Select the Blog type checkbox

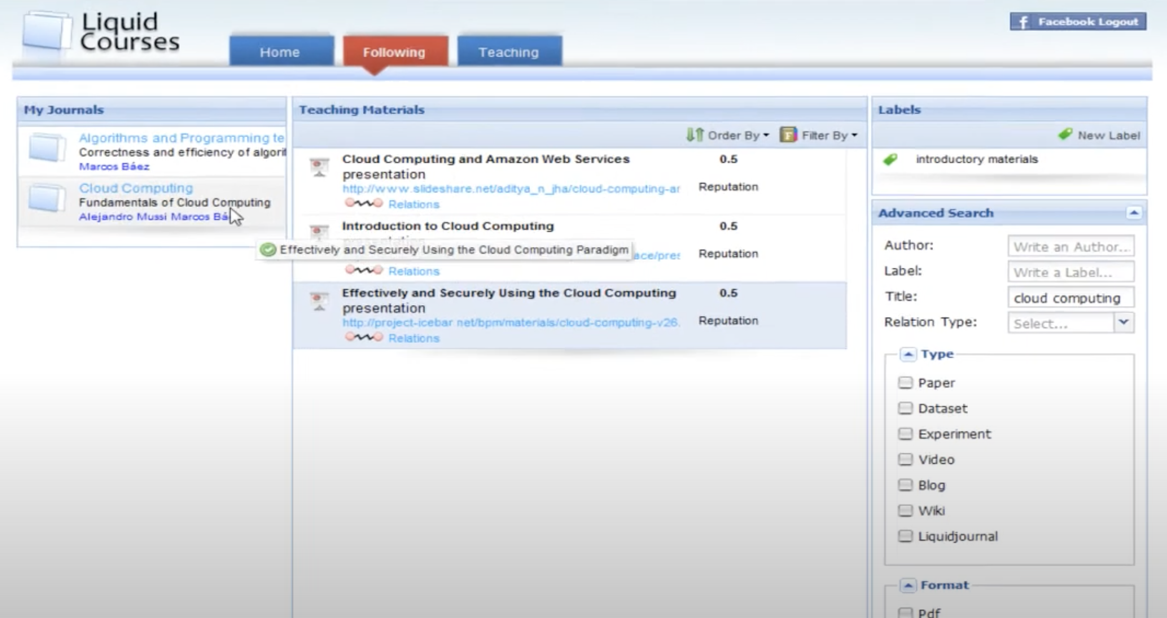point(905,485)
